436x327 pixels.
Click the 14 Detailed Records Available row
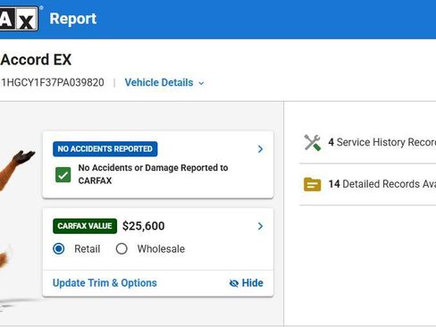point(368,184)
